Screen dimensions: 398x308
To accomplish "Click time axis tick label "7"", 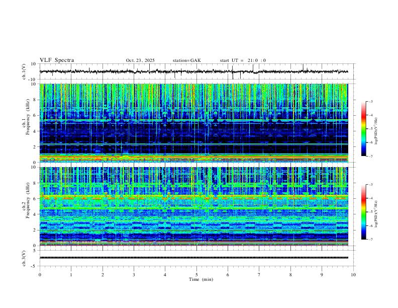I will pyautogui.click(x=259, y=275).
